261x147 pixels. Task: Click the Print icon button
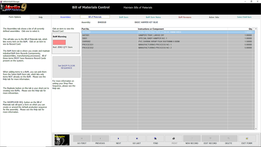coord(173,139)
